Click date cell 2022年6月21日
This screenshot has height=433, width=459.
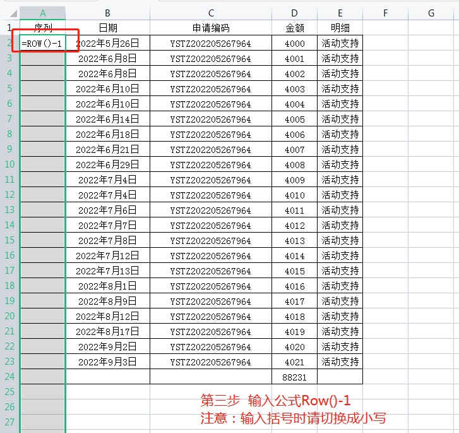tap(108, 149)
